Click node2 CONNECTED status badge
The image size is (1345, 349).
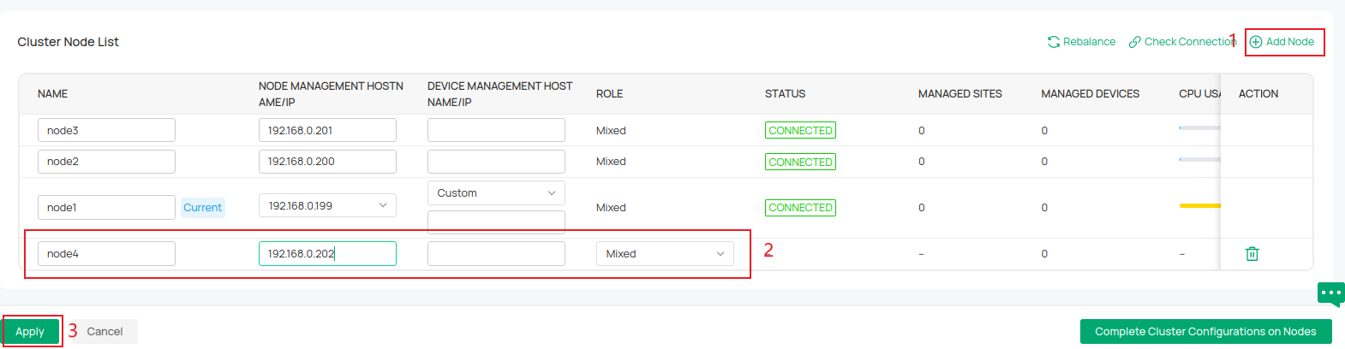point(800,162)
